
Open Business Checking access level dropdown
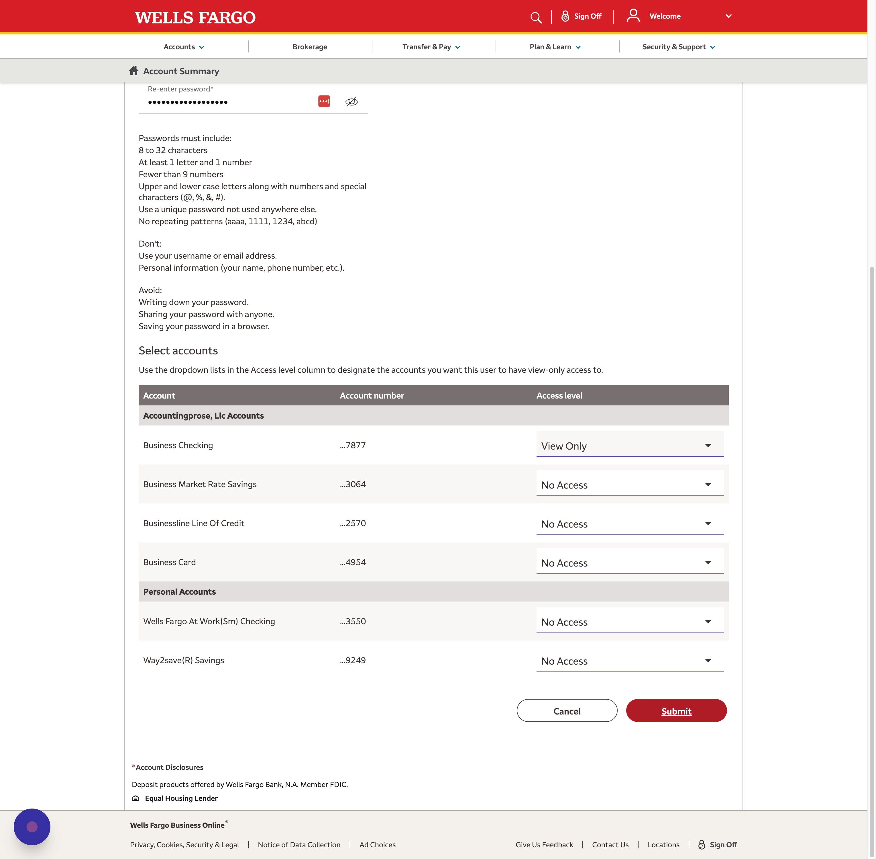(629, 445)
